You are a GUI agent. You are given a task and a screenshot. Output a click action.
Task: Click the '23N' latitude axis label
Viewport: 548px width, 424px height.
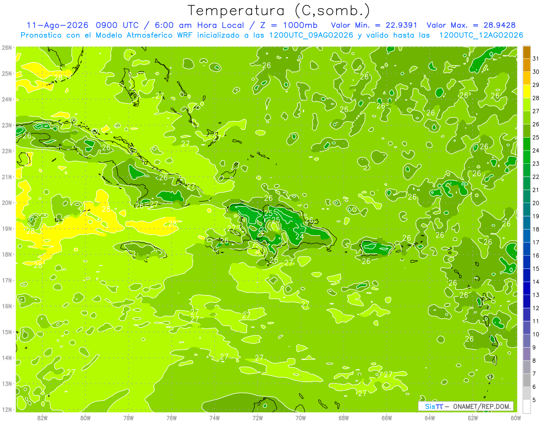pos(7,125)
